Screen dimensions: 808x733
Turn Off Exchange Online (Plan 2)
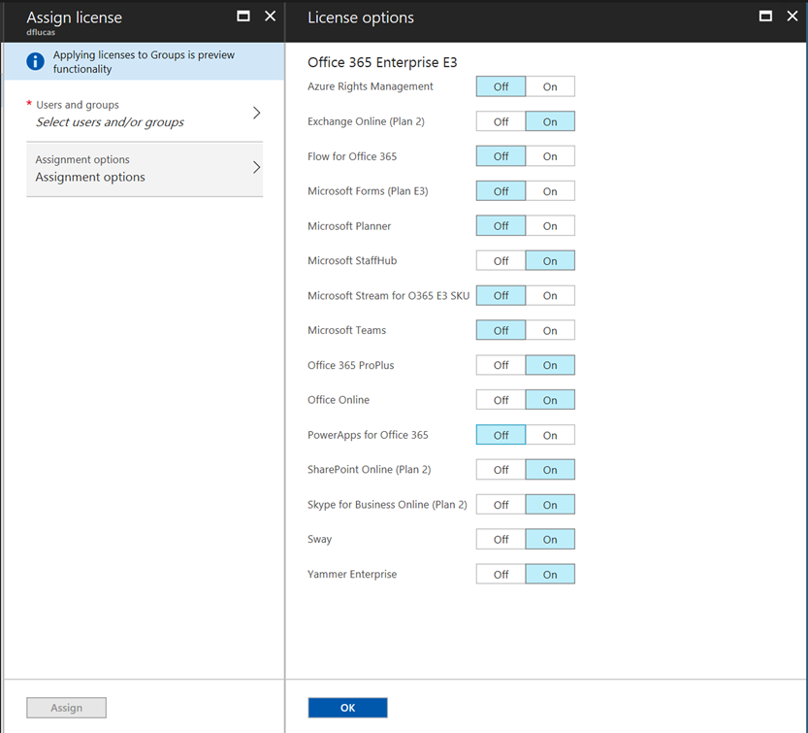click(x=501, y=121)
